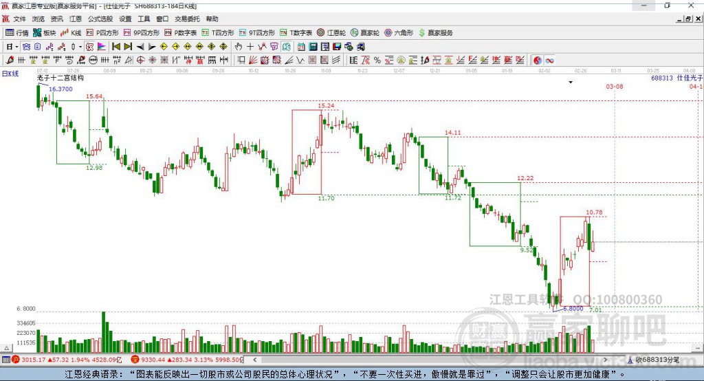
Task: Open the calendar date icon
Action: tap(301, 47)
